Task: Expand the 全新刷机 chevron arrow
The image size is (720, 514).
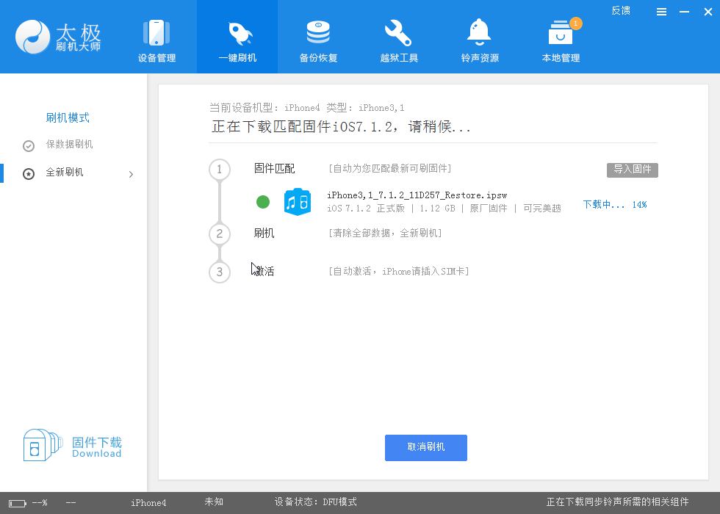Action: (131, 174)
